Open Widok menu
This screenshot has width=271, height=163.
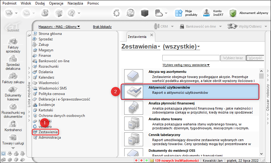26,3
